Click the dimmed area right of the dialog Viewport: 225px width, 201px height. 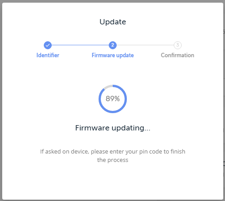click(224, 101)
